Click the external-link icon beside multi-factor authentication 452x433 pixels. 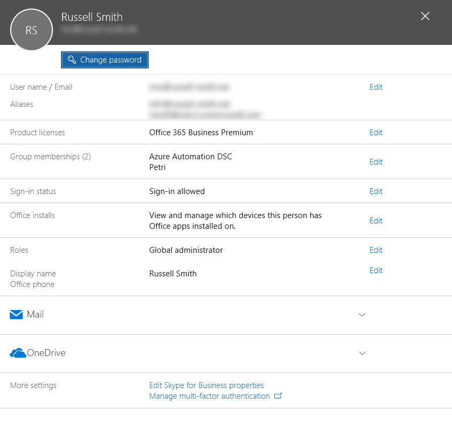pyautogui.click(x=278, y=396)
